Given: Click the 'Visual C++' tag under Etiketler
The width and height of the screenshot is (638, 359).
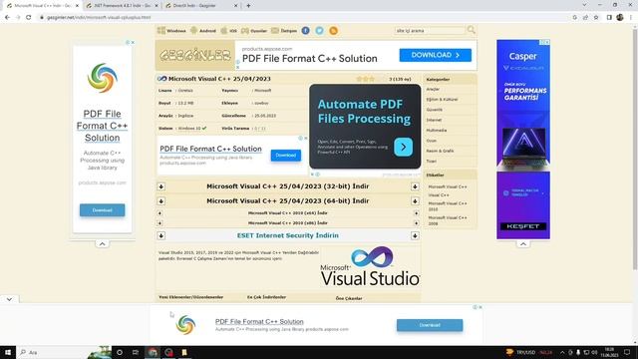Looking at the screenshot, I should 439,195.
